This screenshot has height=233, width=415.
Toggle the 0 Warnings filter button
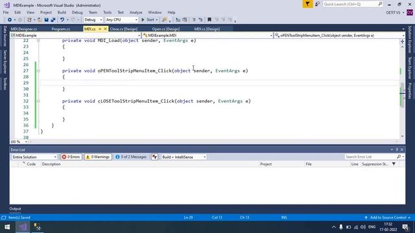98,157
